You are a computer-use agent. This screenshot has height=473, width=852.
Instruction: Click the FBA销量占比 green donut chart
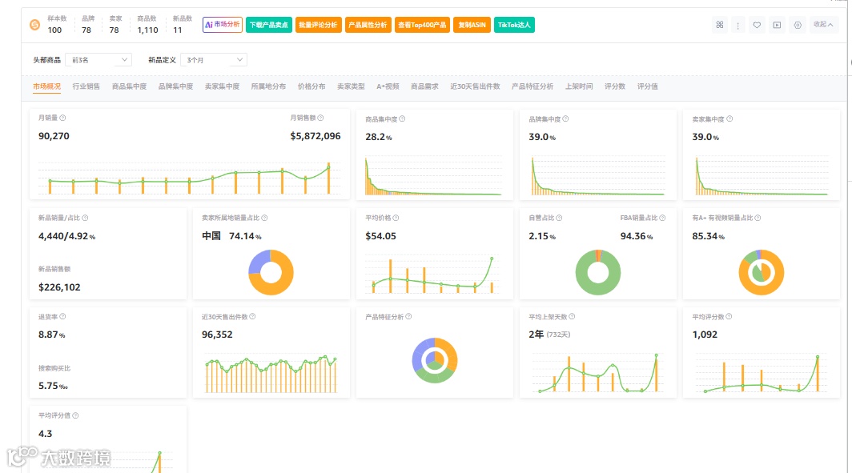tap(597, 272)
